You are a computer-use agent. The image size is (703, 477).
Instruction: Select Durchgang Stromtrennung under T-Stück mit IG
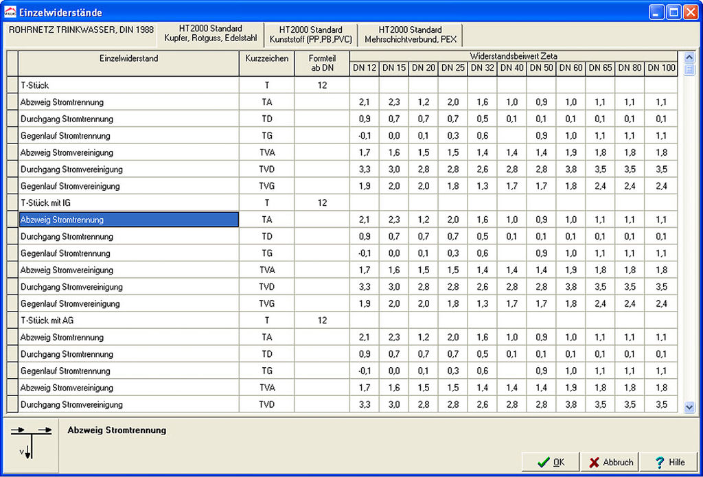[128, 236]
